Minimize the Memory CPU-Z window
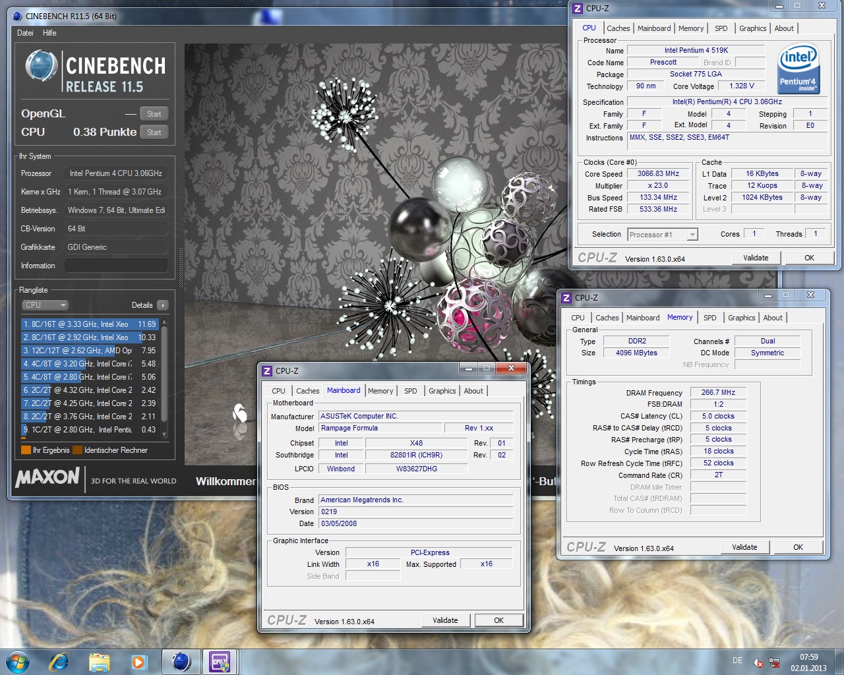The height and width of the screenshot is (675, 844). click(766, 295)
